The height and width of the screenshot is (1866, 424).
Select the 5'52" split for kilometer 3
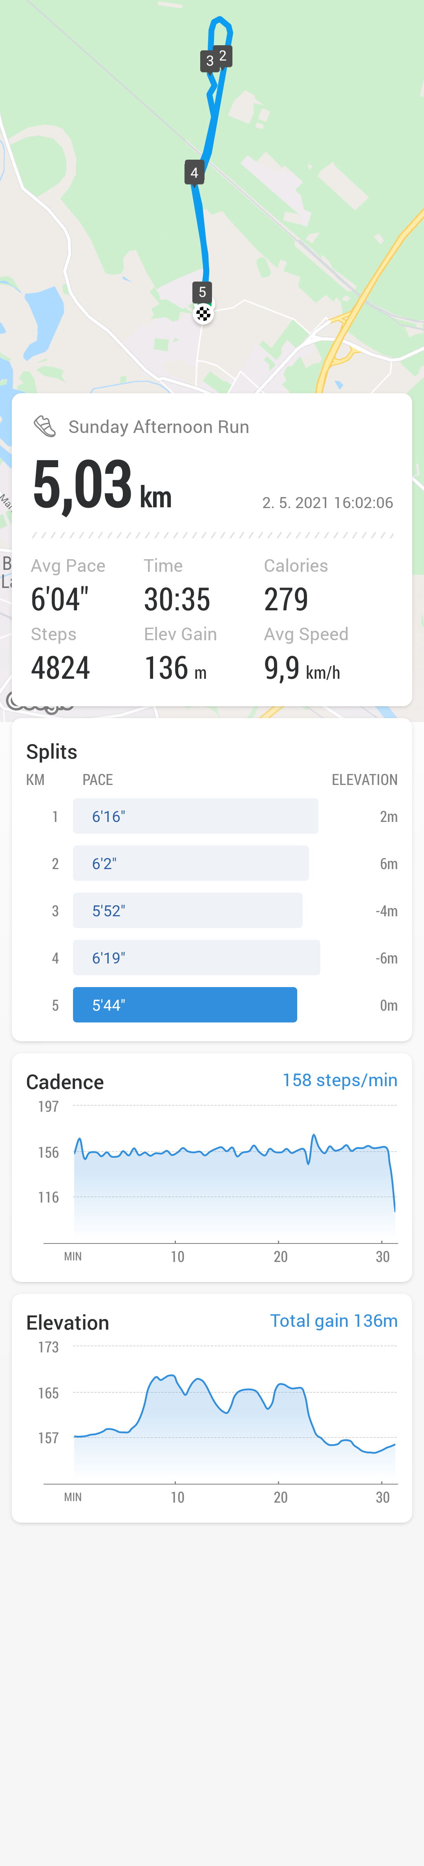tap(187, 910)
